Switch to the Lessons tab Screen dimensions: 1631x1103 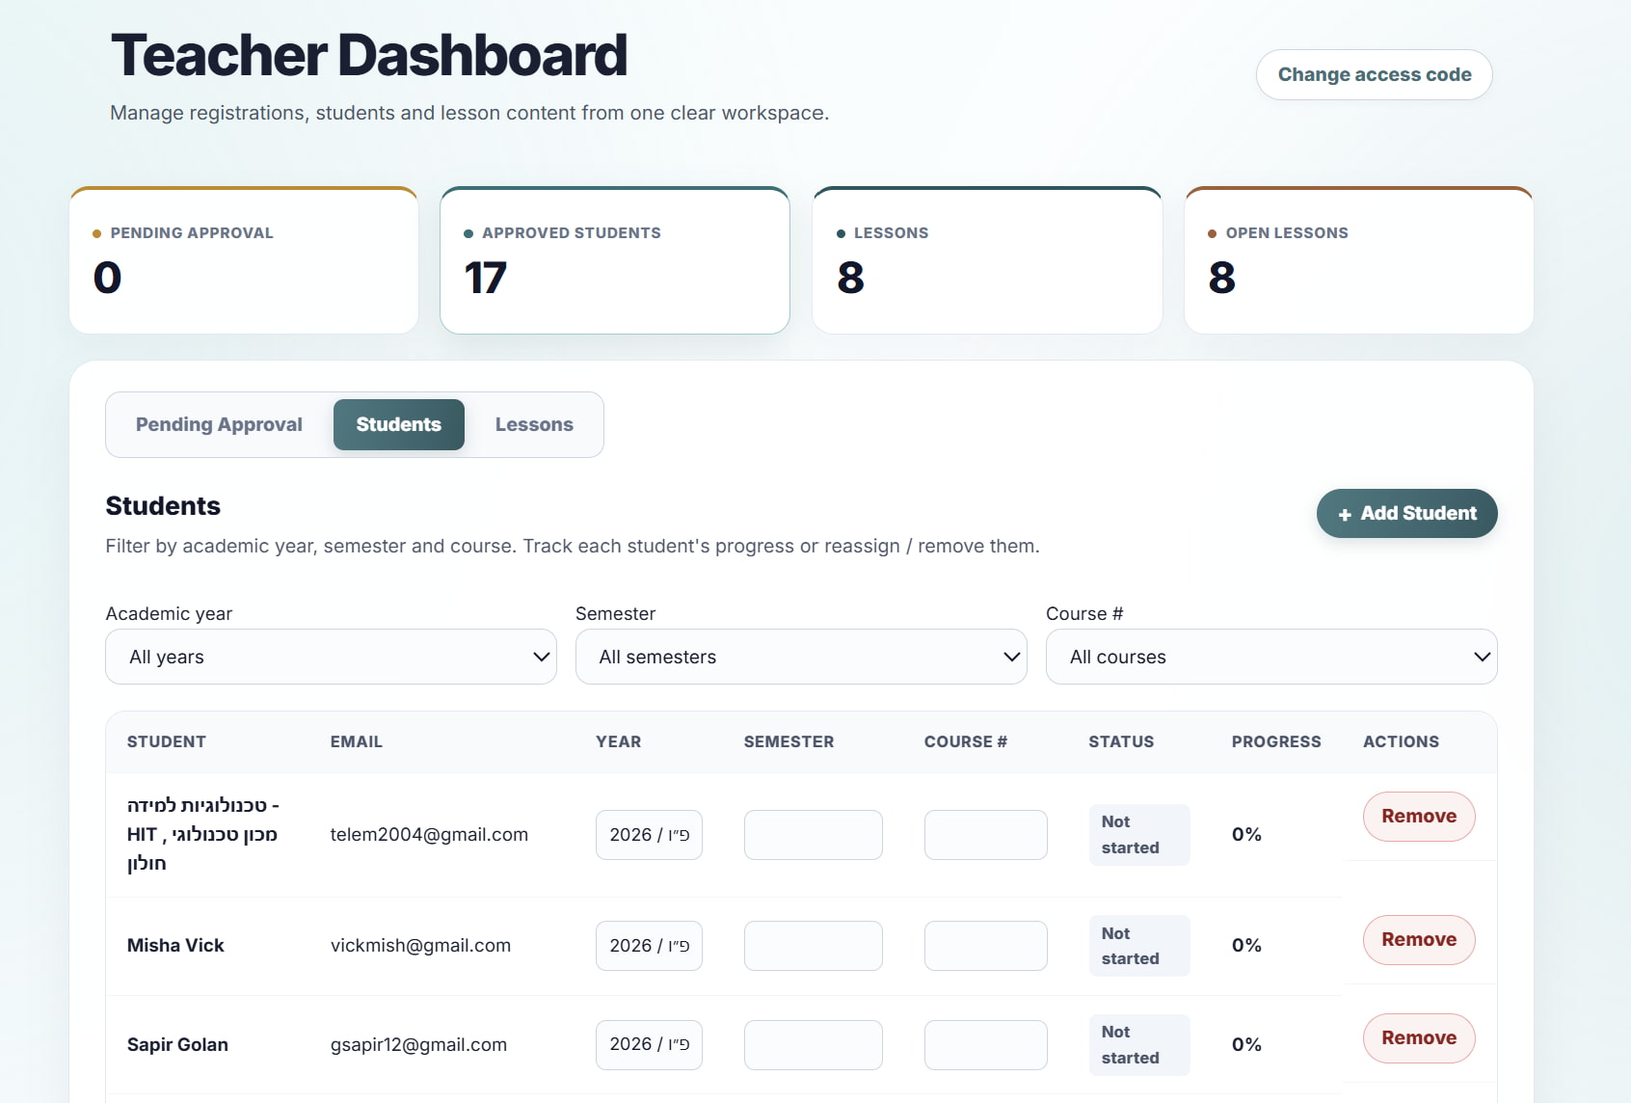pyautogui.click(x=534, y=424)
